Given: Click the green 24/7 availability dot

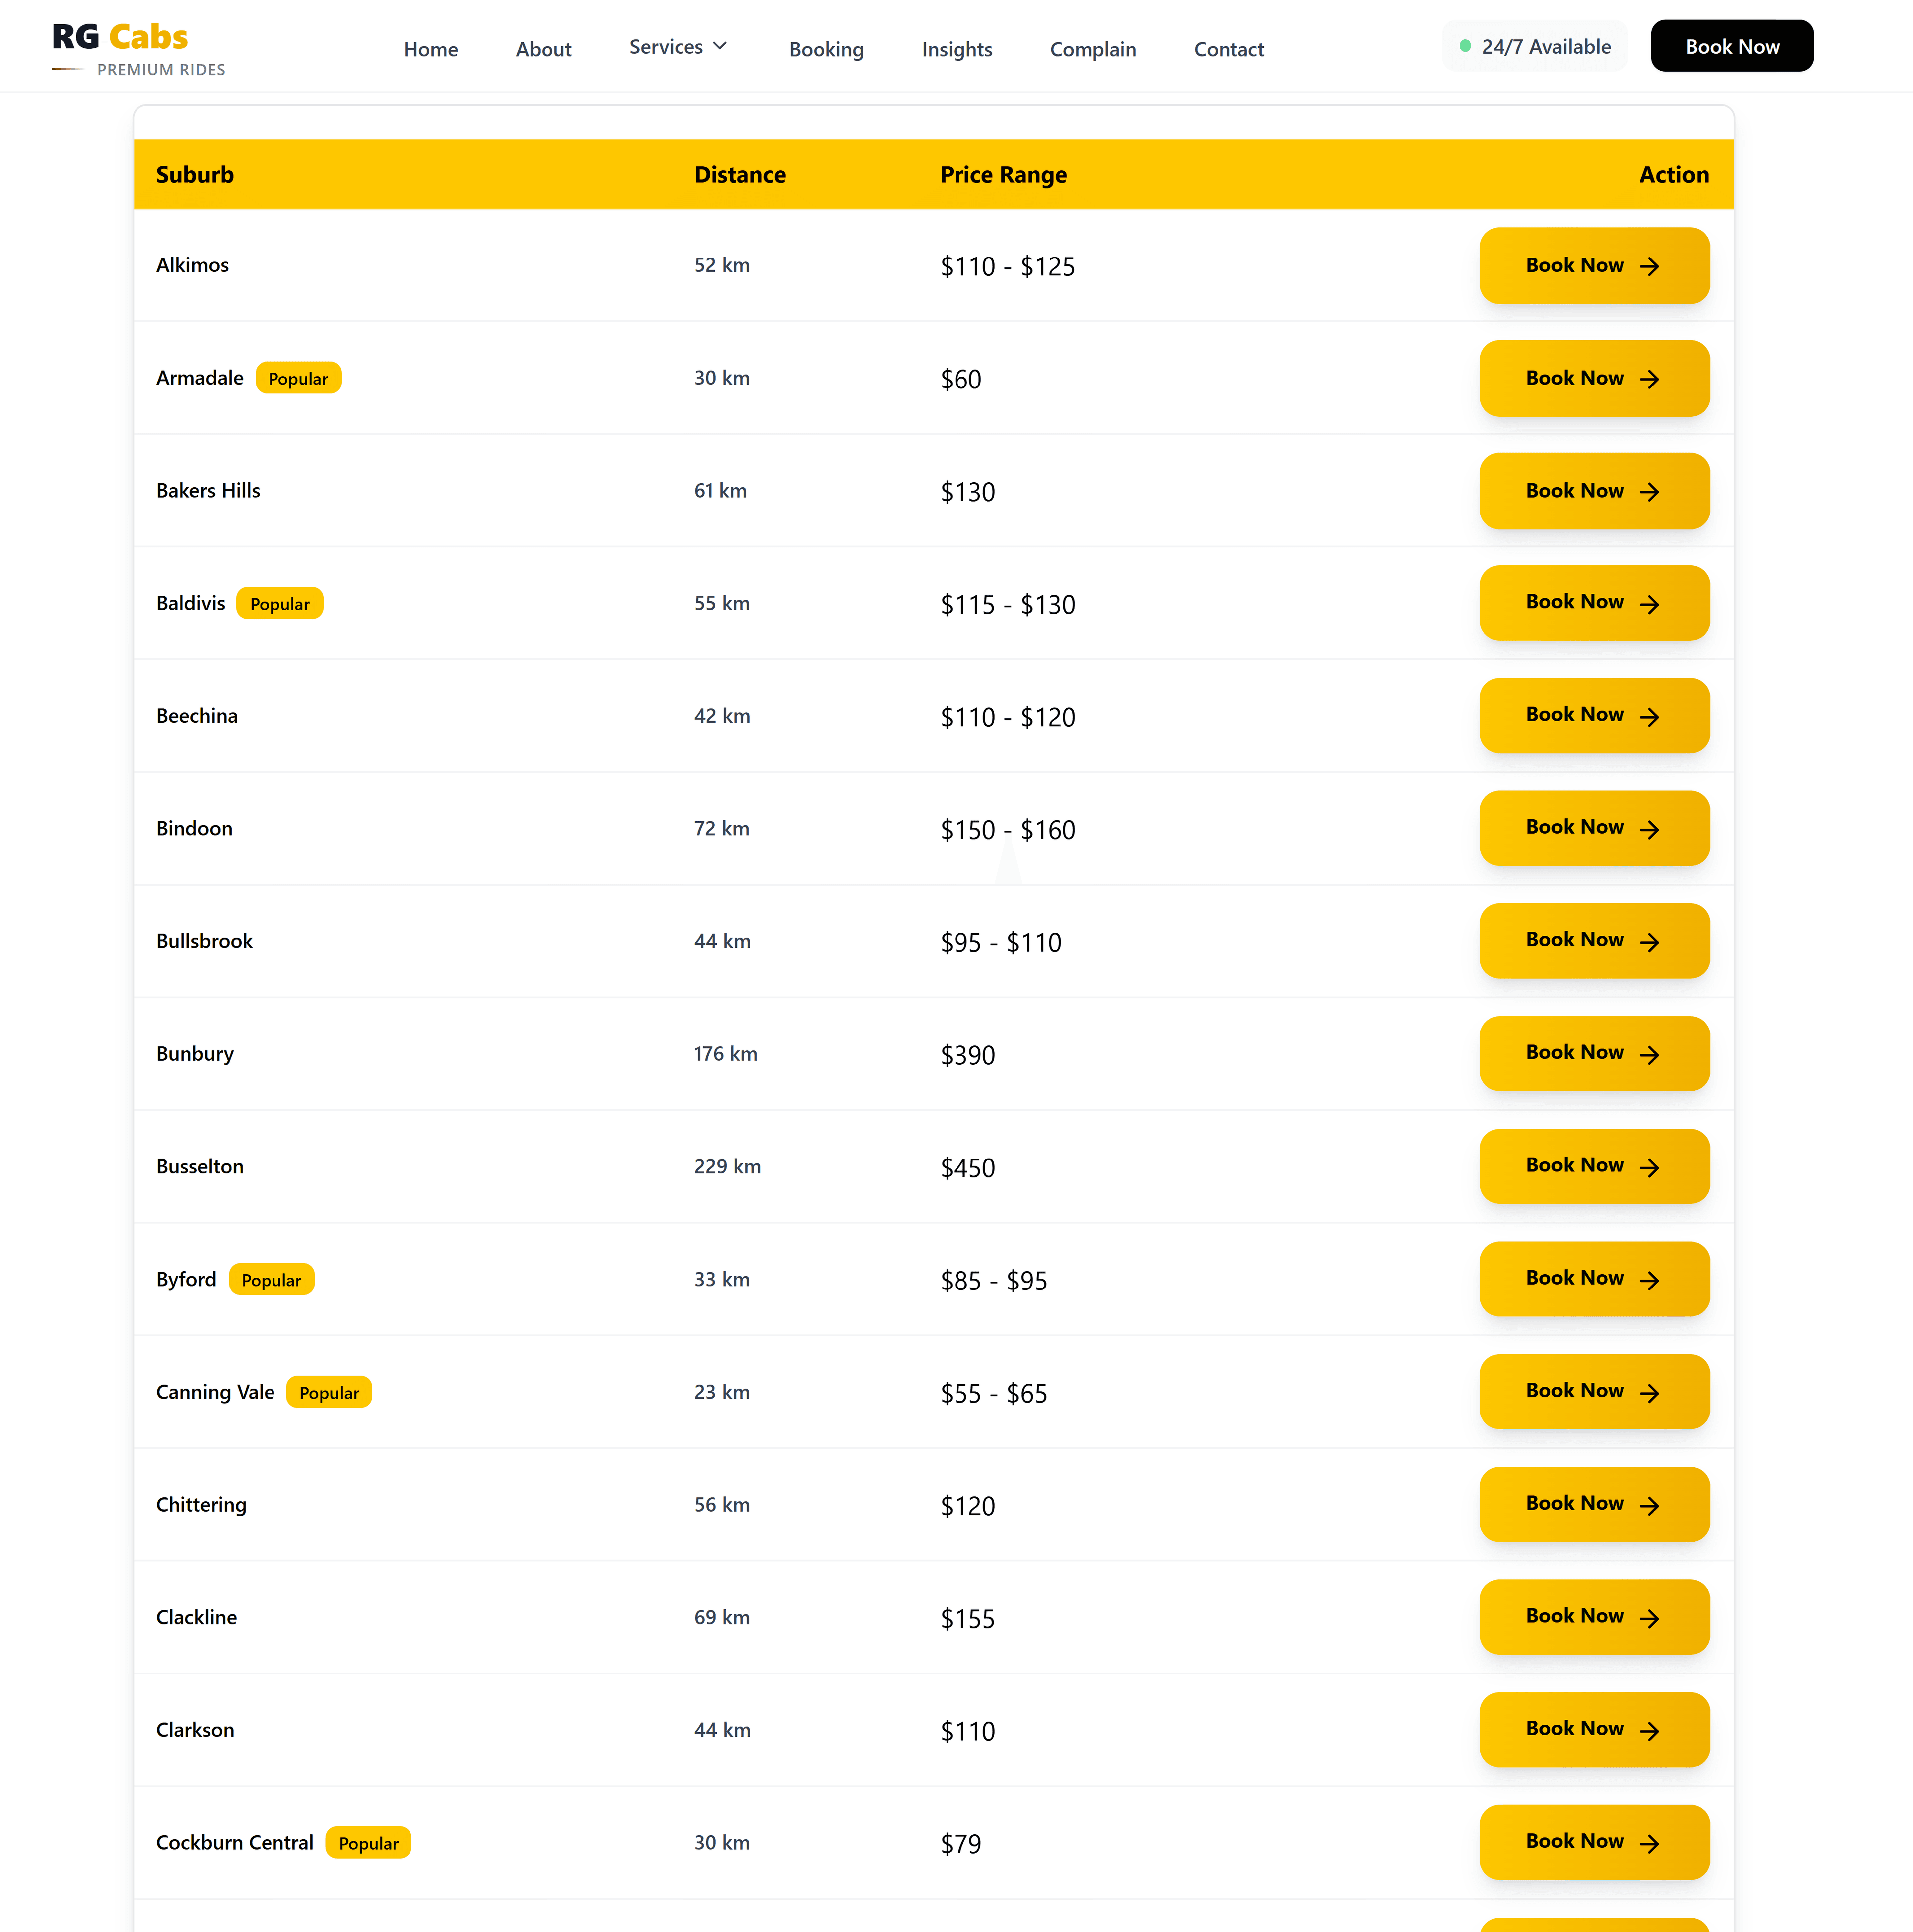Looking at the screenshot, I should tap(1465, 46).
